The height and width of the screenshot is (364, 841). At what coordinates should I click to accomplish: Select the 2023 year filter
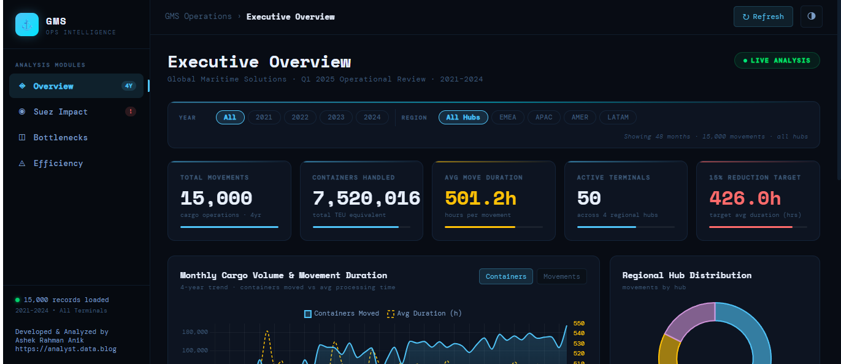336,117
